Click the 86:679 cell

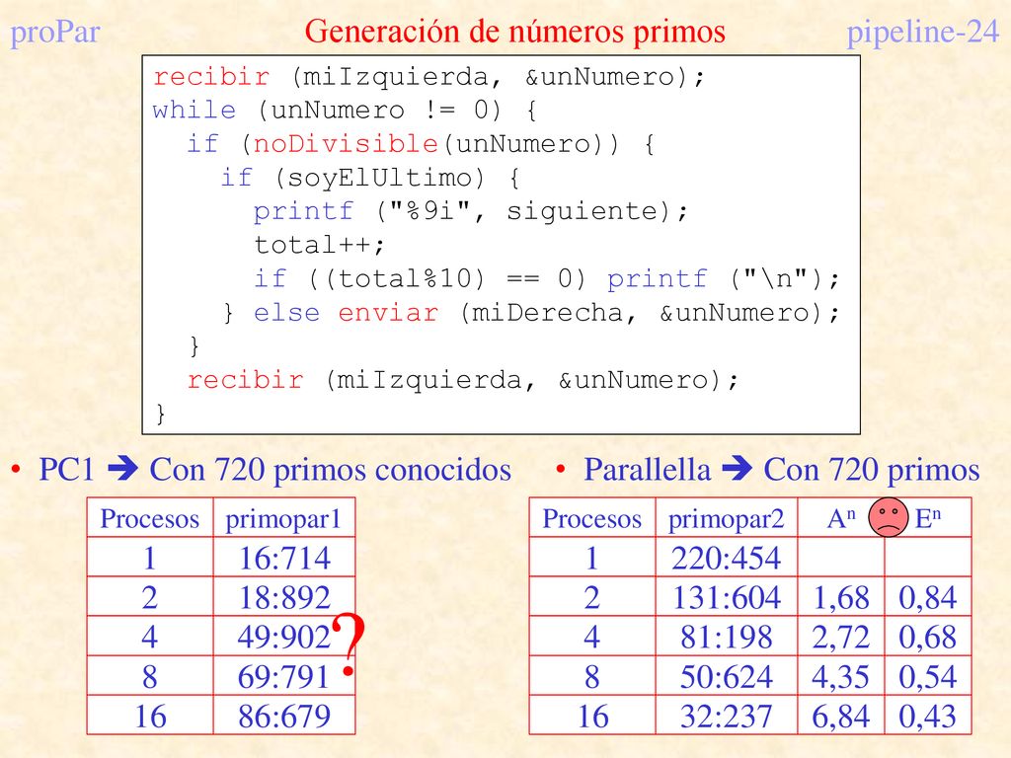(x=283, y=716)
